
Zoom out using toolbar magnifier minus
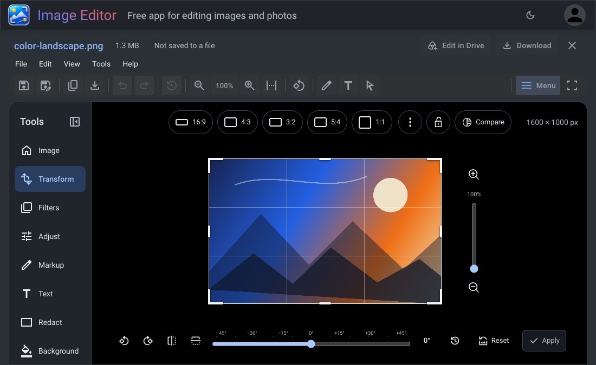pos(199,85)
